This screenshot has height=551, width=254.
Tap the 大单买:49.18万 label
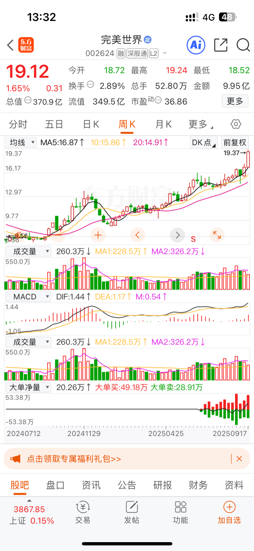(x=121, y=387)
